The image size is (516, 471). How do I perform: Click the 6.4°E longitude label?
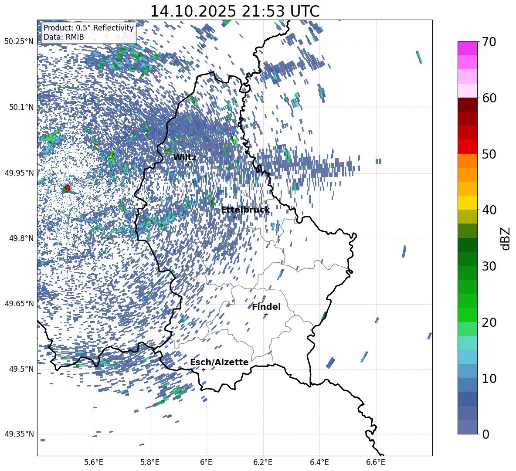[x=319, y=462]
